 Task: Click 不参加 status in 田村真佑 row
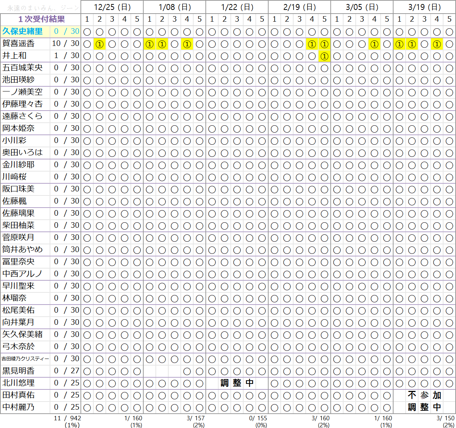point(424,395)
